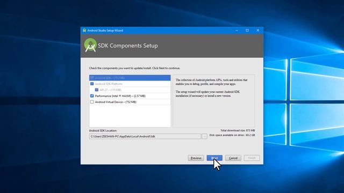This screenshot has width=344, height=193.
Task: Enable the Android Virtual Device checkbox
Action: tap(92, 102)
